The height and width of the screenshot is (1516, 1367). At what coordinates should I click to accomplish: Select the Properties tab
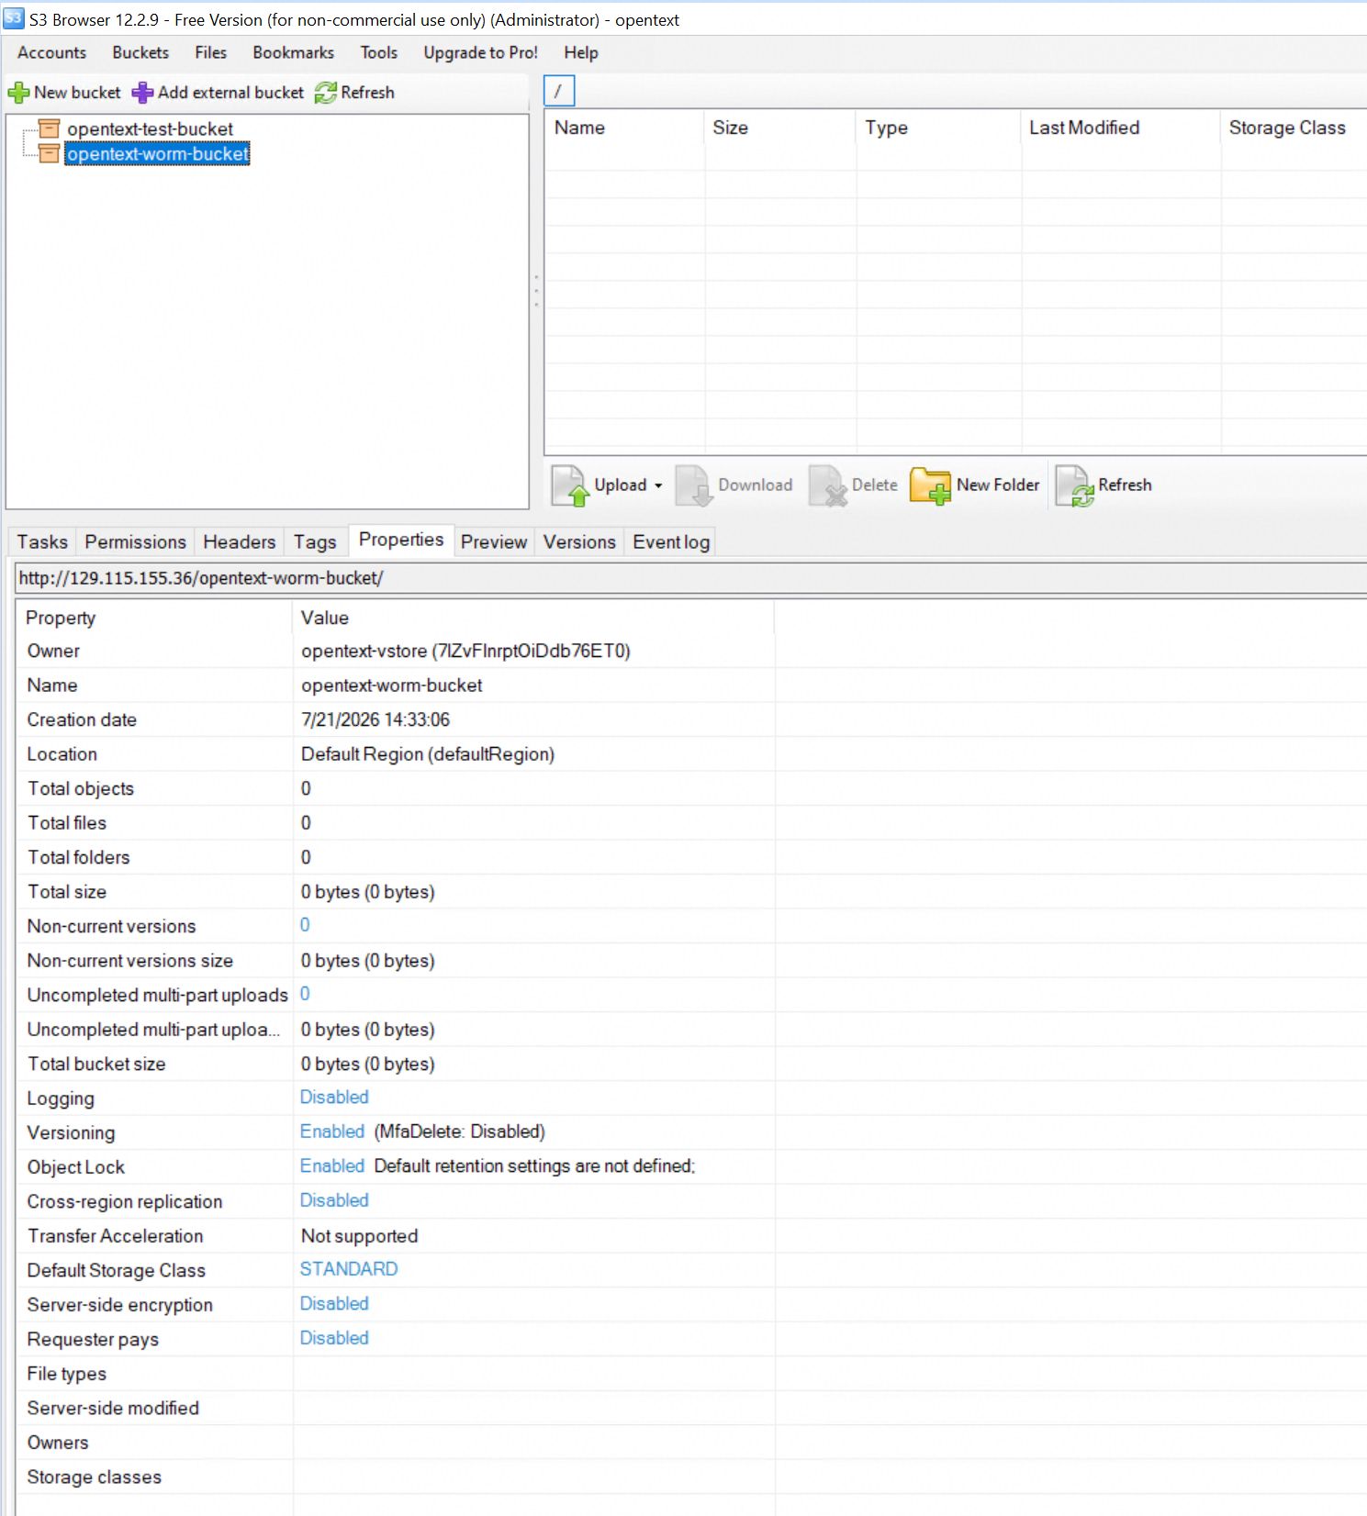pyautogui.click(x=401, y=540)
